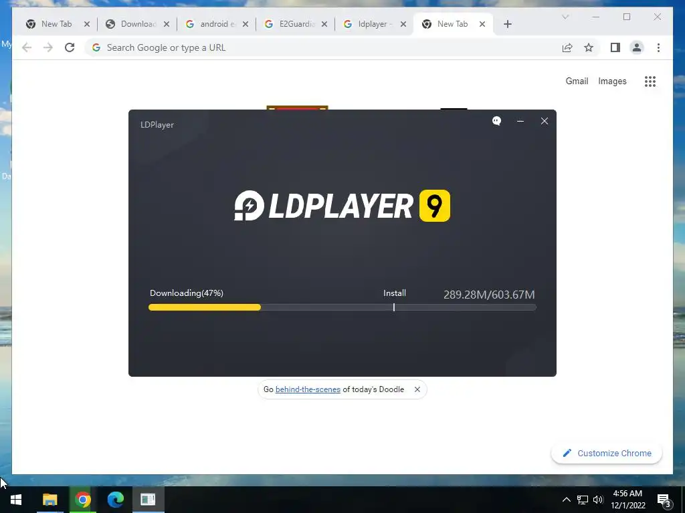Viewport: 685px width, 513px height.
Task: Close the Chrome window
Action: tap(658, 17)
